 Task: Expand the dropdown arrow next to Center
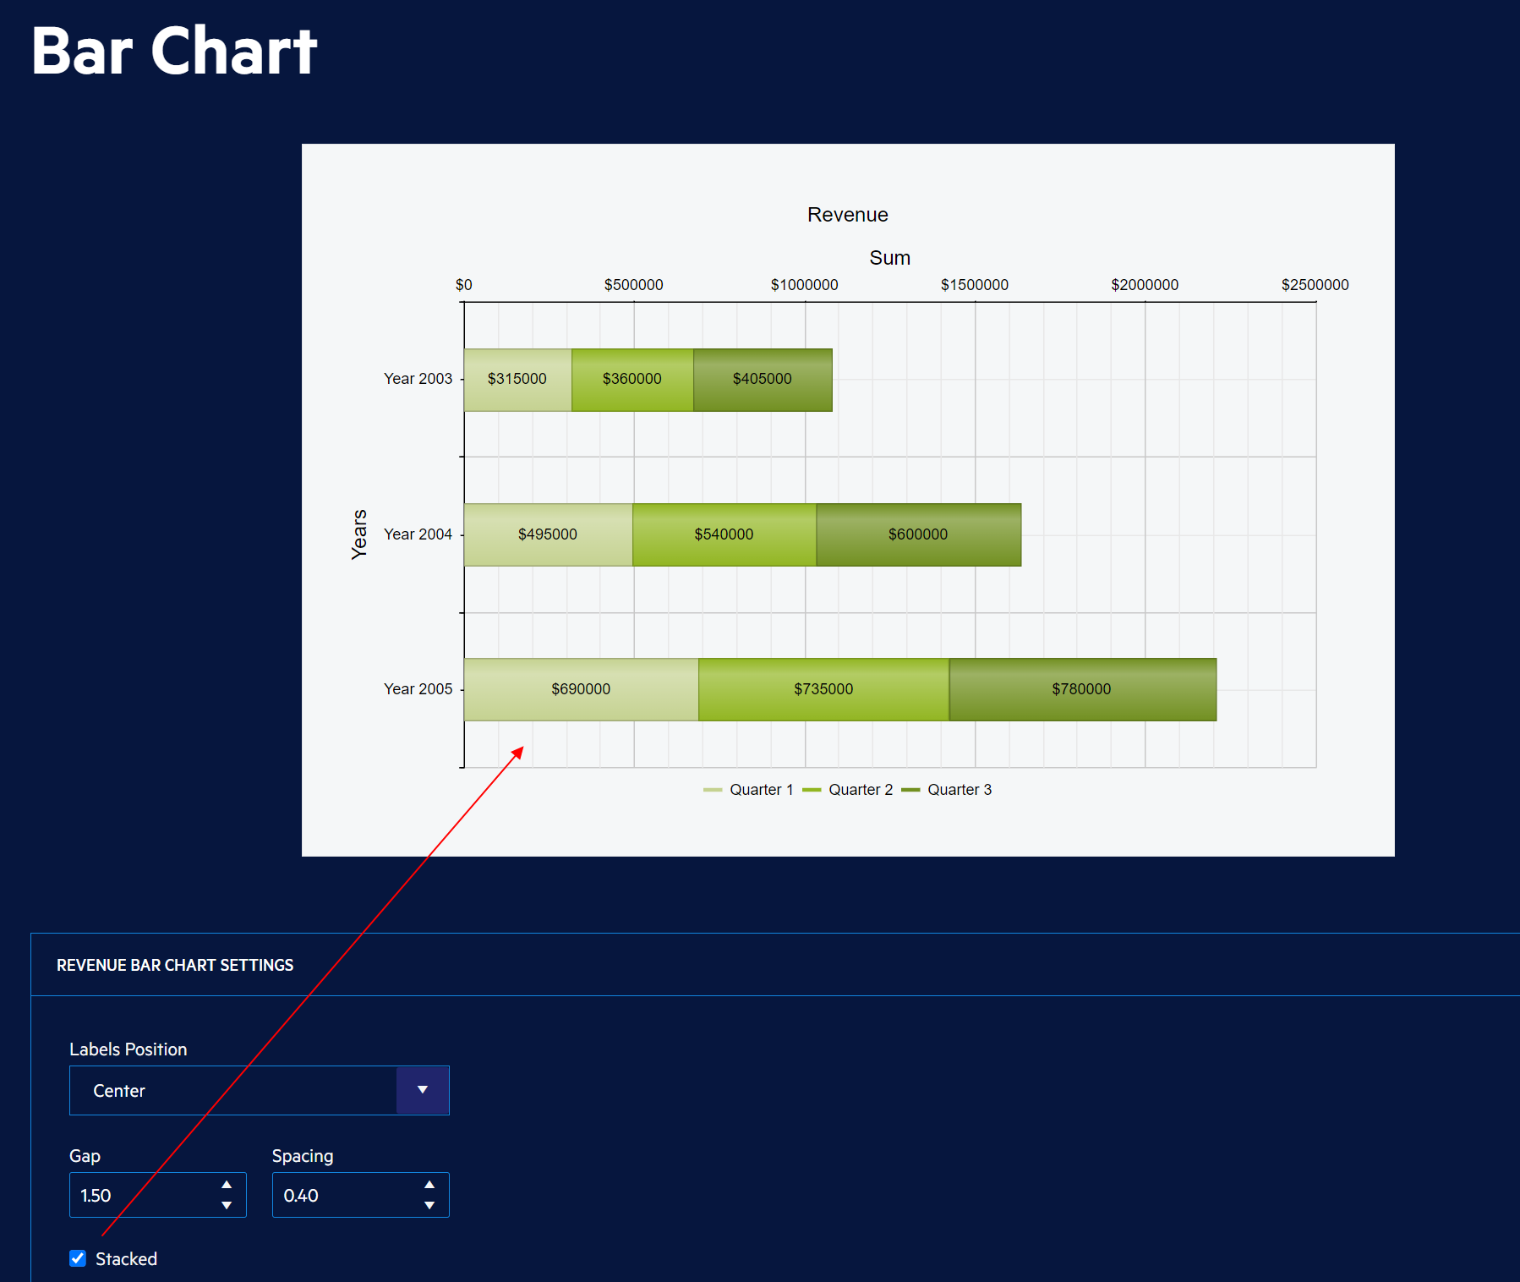pyautogui.click(x=422, y=1091)
